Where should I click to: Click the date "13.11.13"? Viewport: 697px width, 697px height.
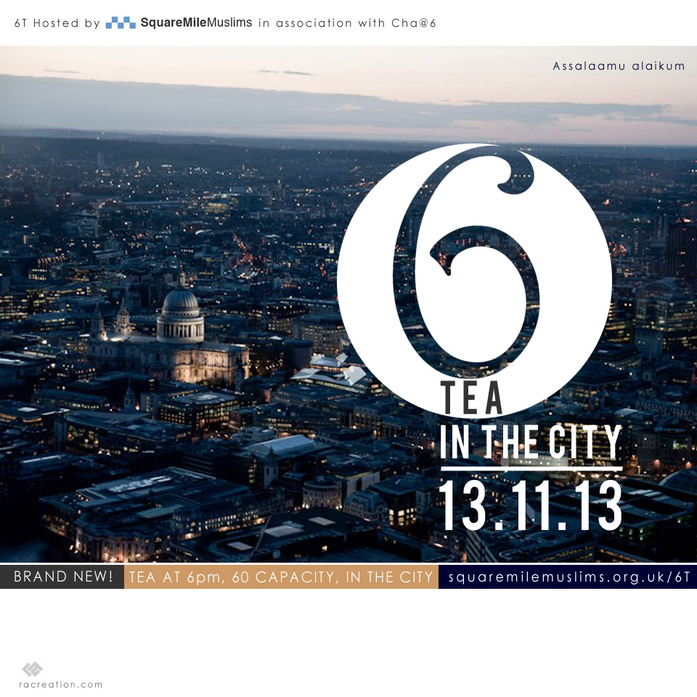[x=530, y=505]
